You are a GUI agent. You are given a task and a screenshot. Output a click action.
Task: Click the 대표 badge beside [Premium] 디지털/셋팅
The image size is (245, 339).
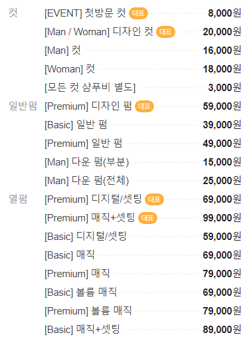coord(154,199)
